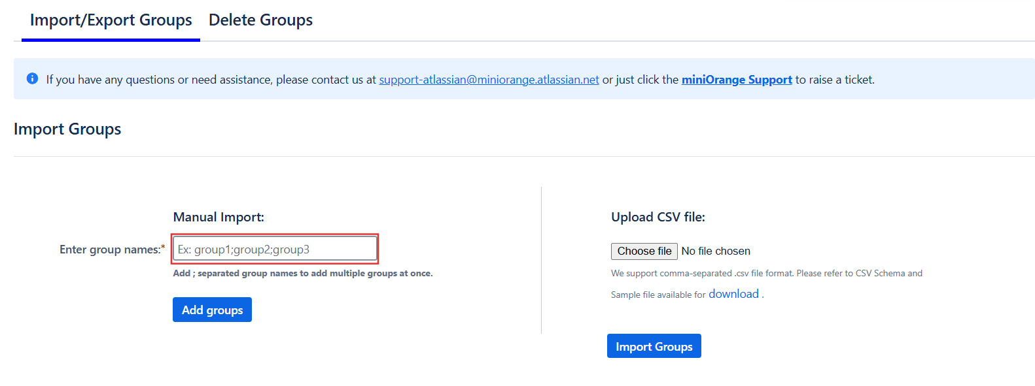Click the blue info icon in banner
This screenshot has height=386, width=1035.
(32, 79)
